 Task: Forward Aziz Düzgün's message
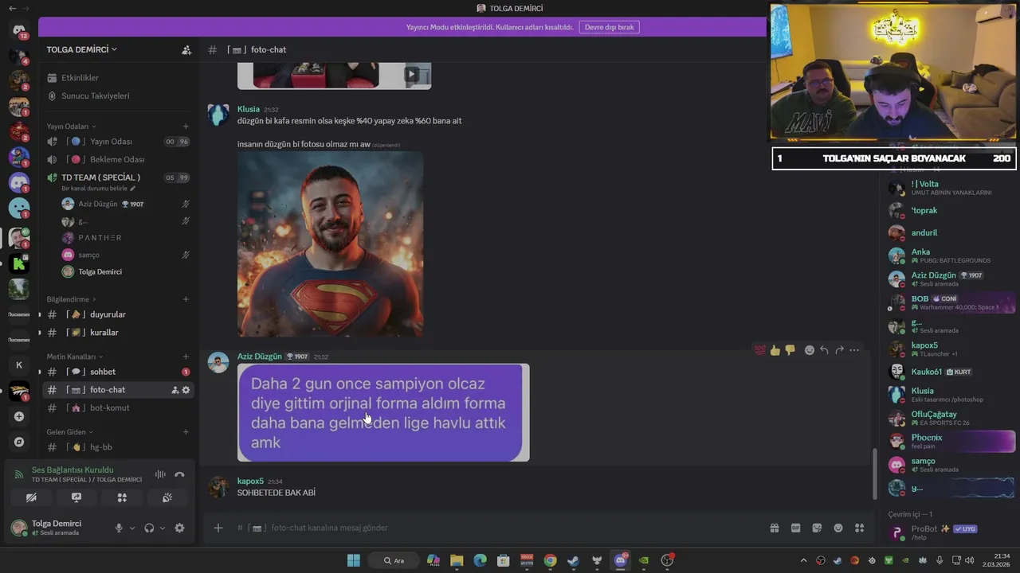(839, 350)
